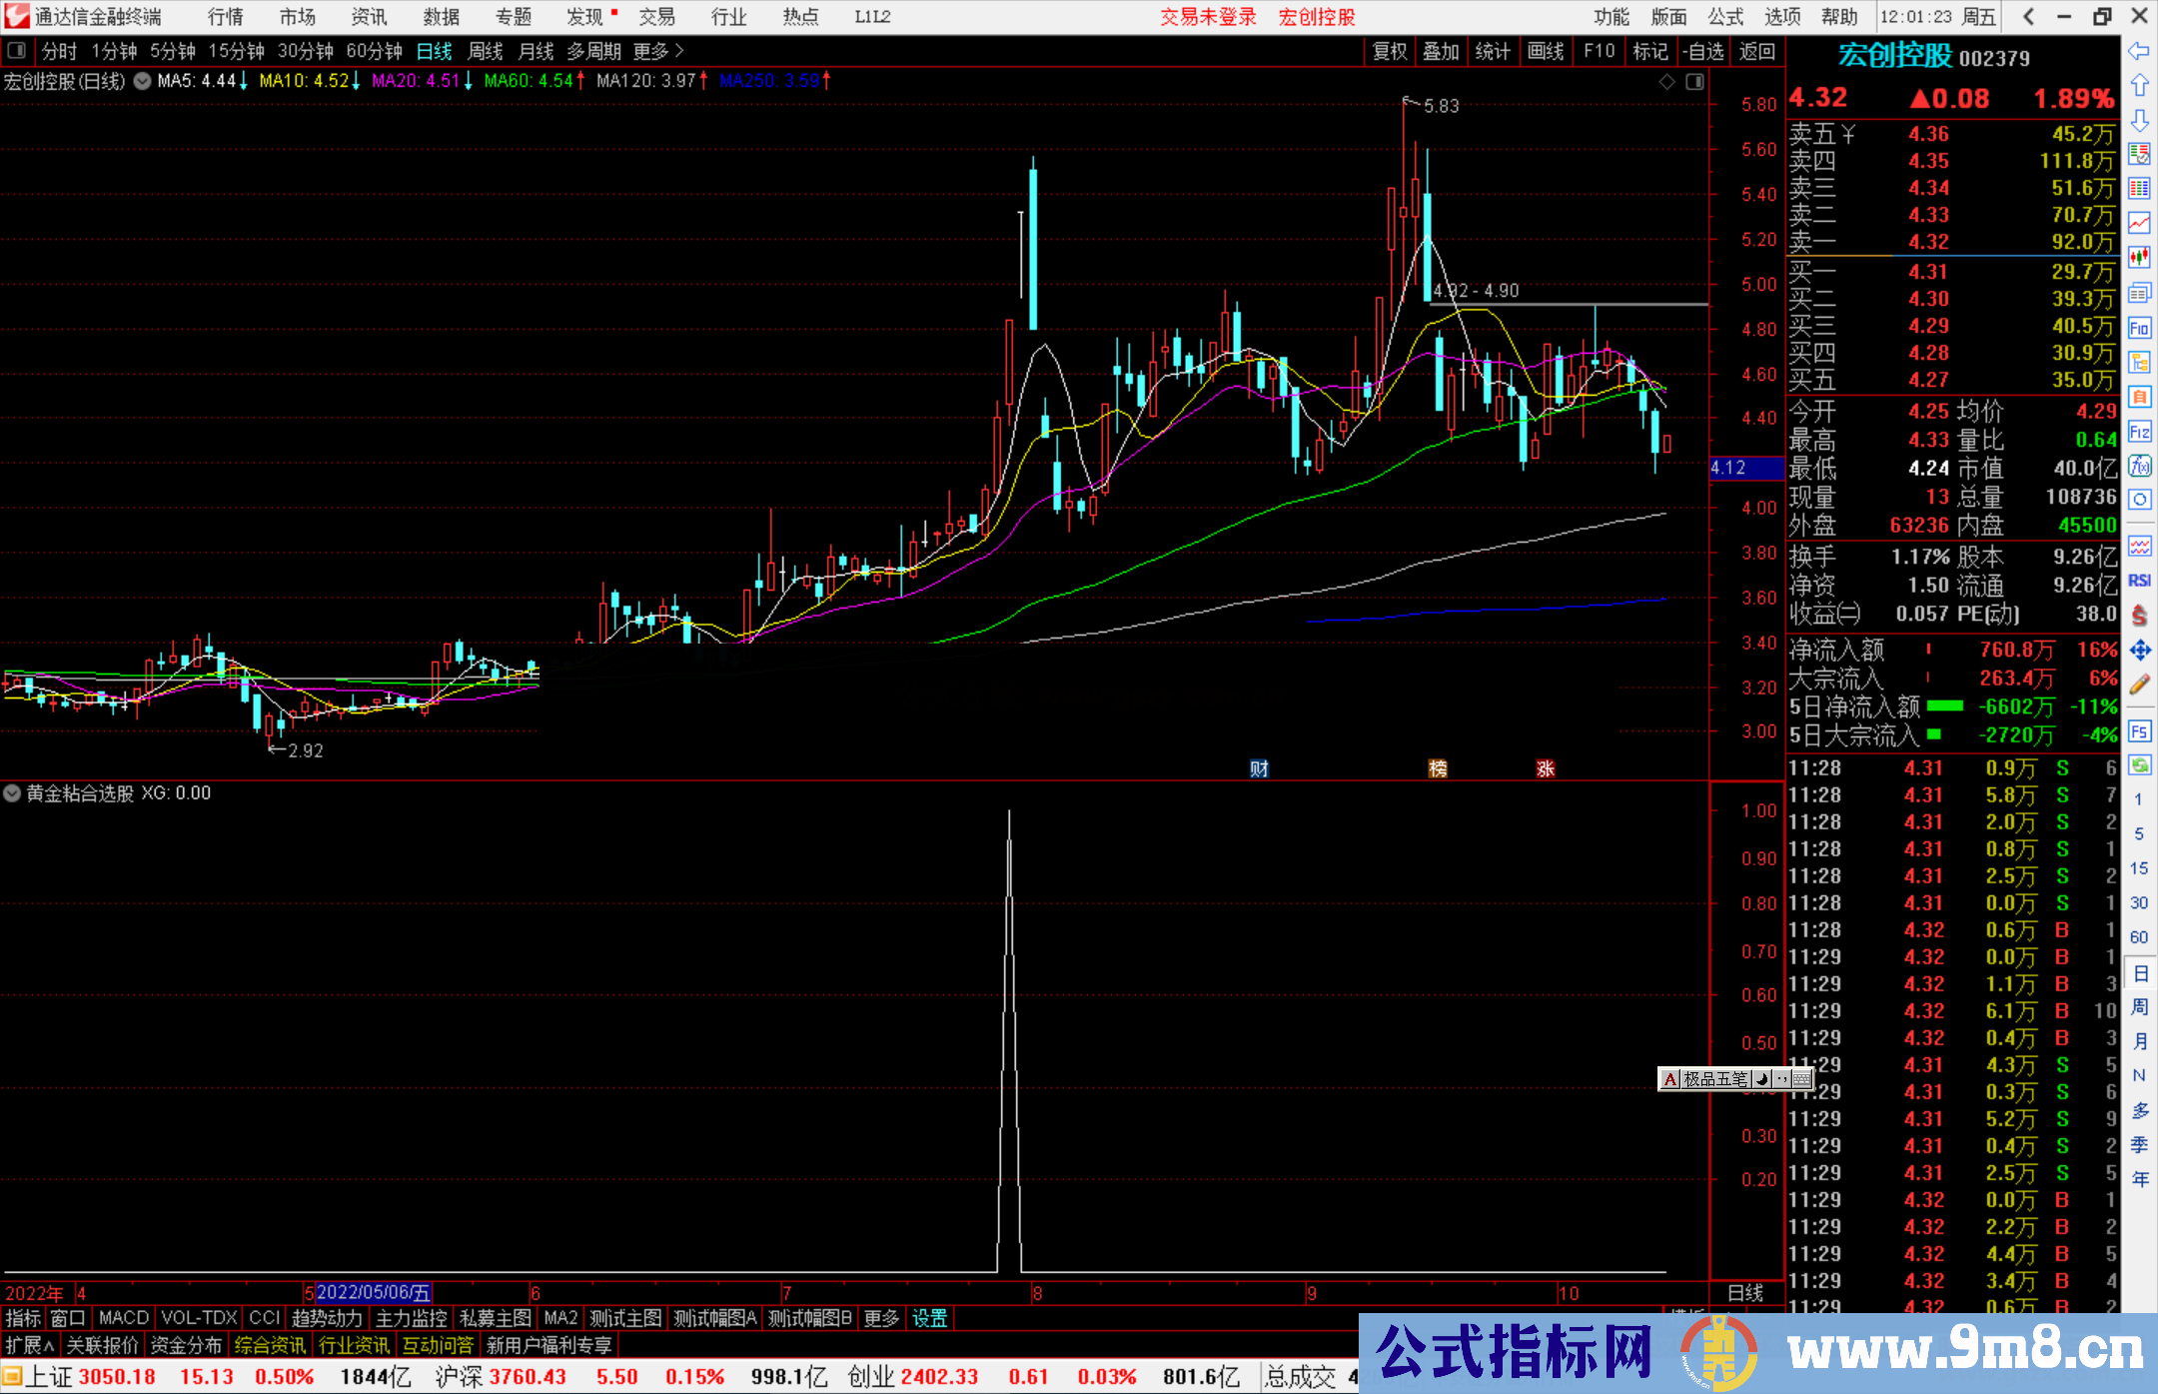Click the F5 period switch icon
Viewport: 2158px width, 1394px height.
coord(2140,731)
